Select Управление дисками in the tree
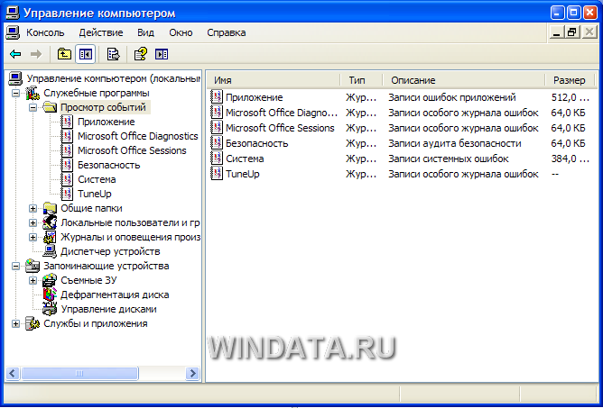Image resolution: width=603 pixels, height=408 pixels. pos(109,309)
